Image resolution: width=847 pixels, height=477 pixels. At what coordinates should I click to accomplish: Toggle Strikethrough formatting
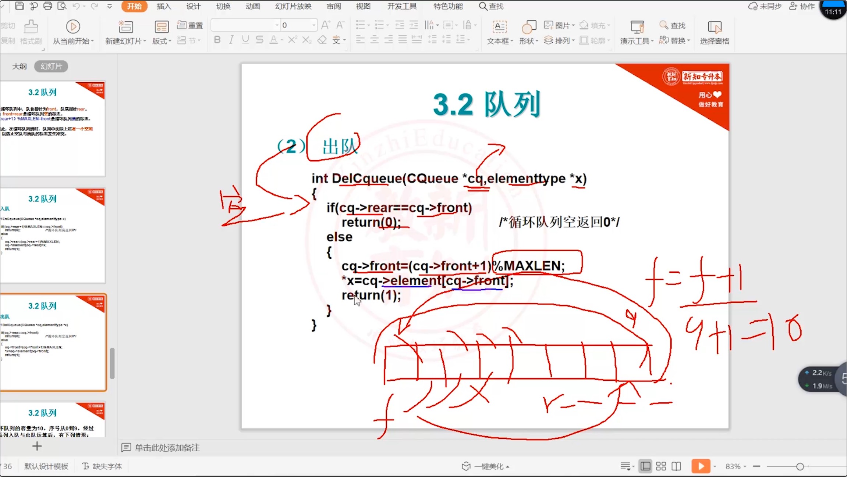pos(259,40)
